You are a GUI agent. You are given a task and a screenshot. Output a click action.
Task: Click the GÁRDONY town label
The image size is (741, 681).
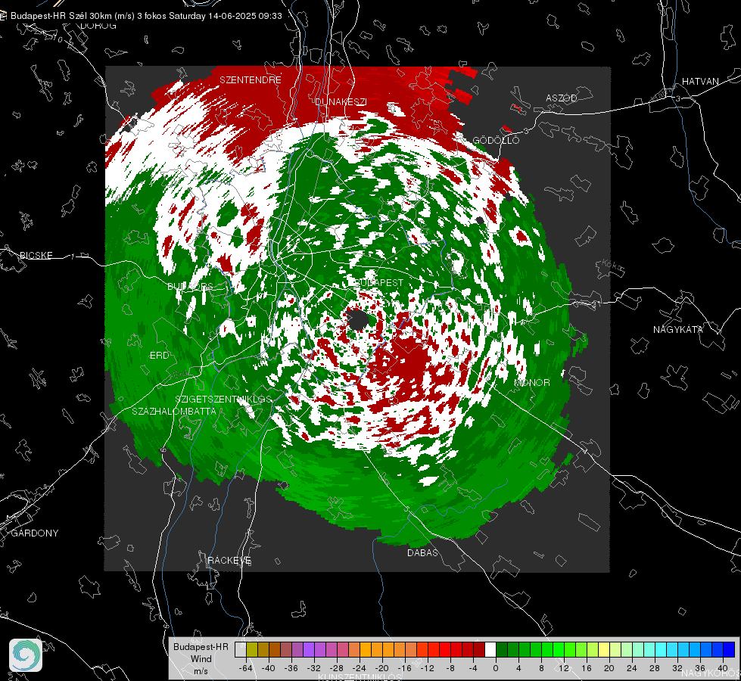[x=35, y=533]
